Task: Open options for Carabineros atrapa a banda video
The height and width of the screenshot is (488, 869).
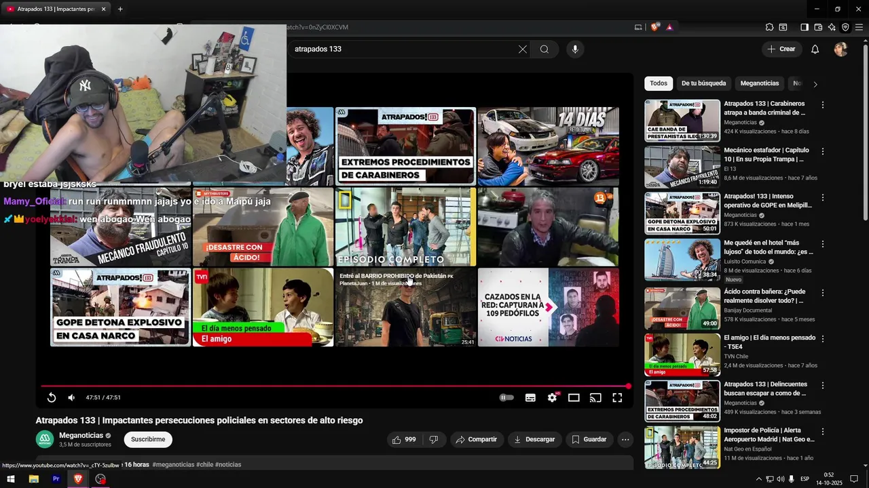Action: (x=823, y=105)
